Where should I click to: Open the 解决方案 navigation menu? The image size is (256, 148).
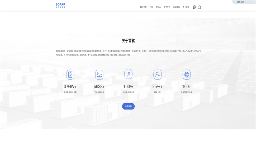[143, 7]
